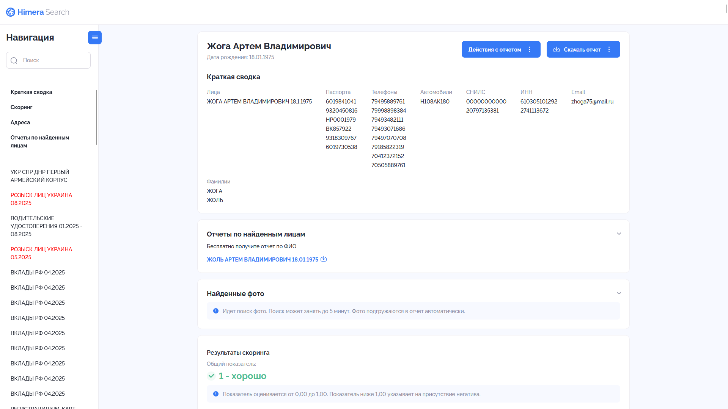Open three-dot menu on Скачать отчет
Image resolution: width=728 pixels, height=409 pixels.
[609, 50]
